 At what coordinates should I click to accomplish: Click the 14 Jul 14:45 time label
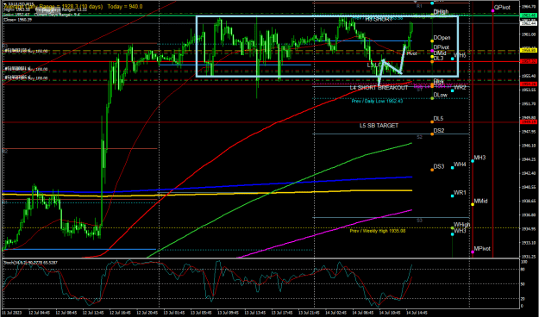tap(417, 314)
